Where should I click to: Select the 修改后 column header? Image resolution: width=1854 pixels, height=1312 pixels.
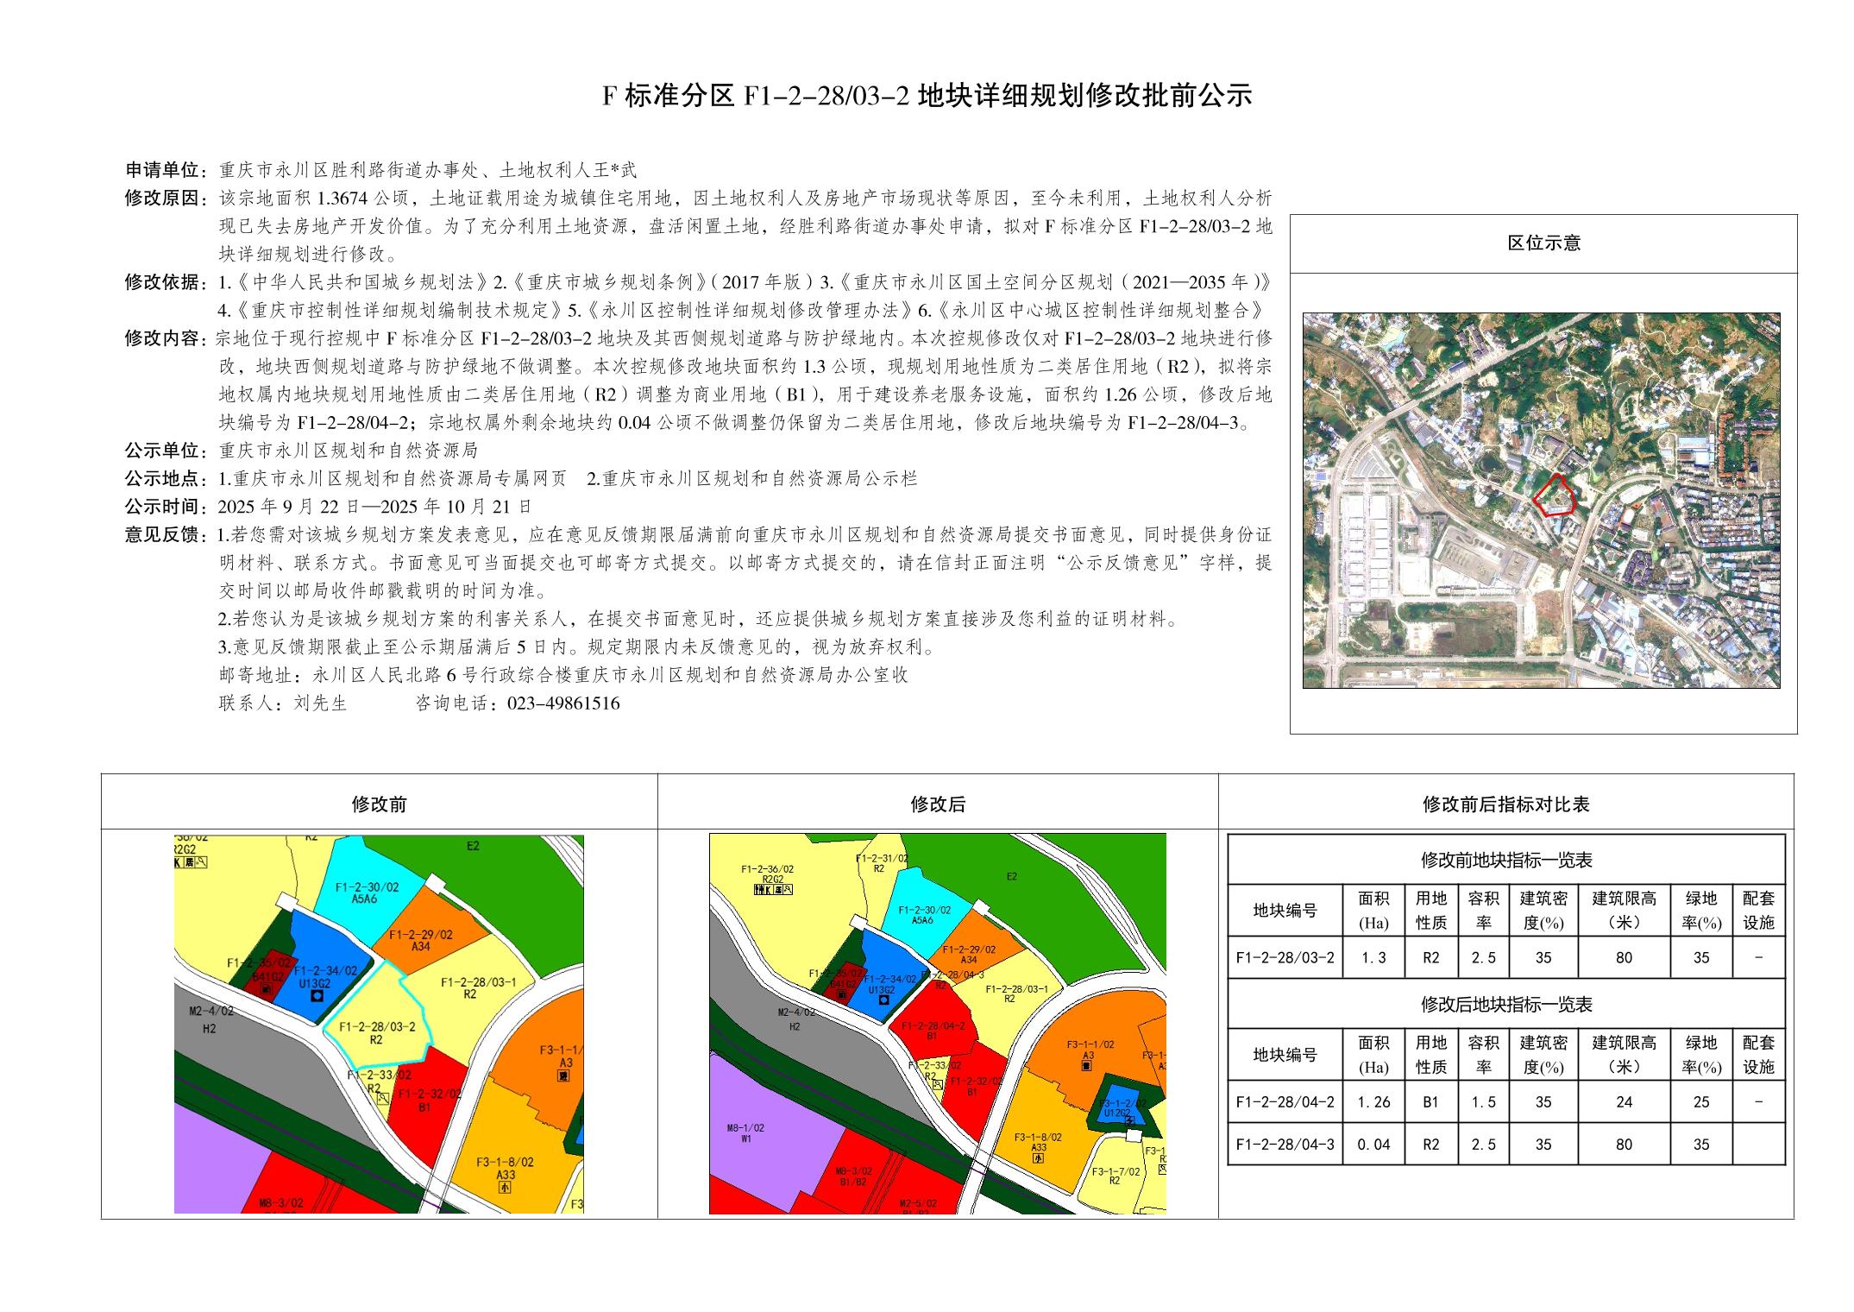pos(938,804)
